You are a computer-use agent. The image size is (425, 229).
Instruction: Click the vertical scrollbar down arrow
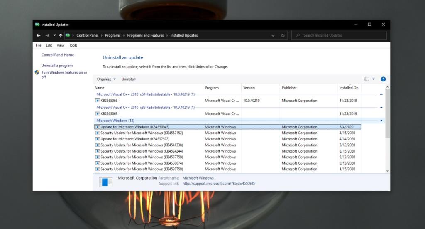(388, 171)
